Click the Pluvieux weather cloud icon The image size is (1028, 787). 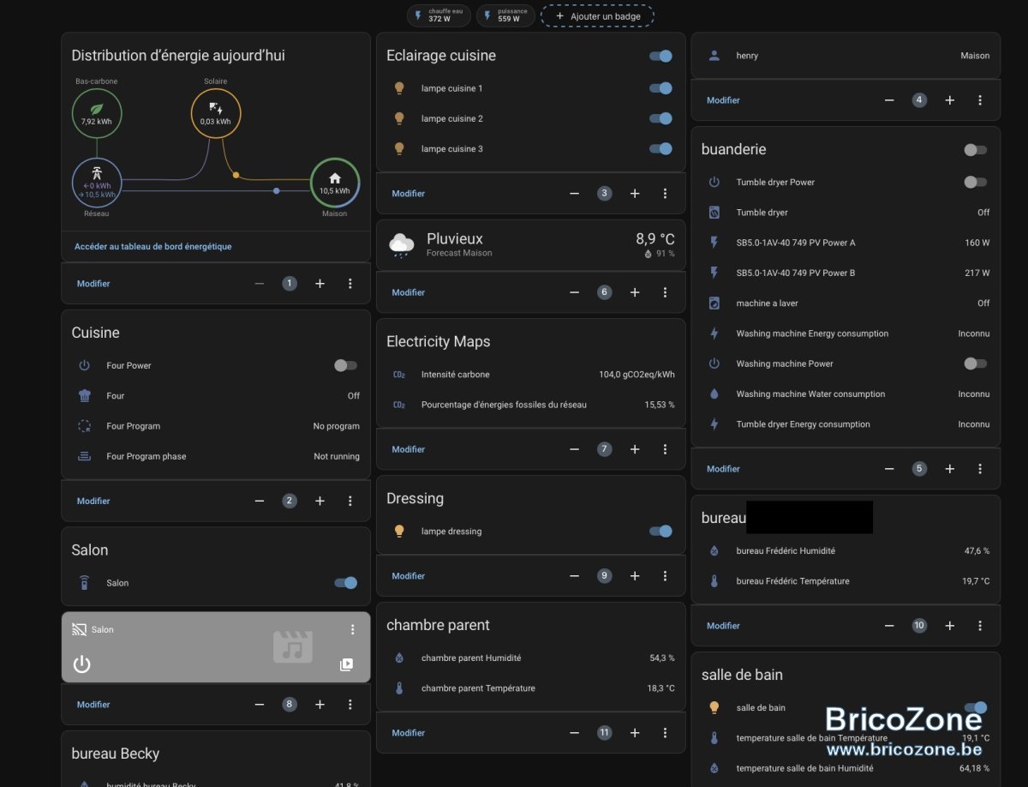[402, 245]
